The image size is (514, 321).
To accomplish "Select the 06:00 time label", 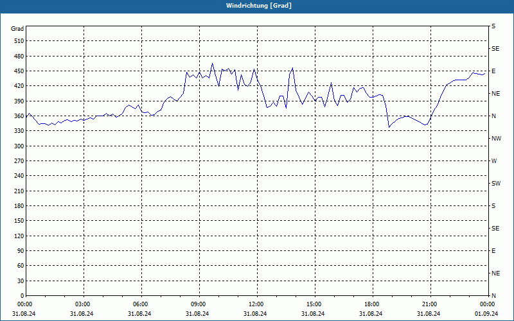I will [141, 304].
